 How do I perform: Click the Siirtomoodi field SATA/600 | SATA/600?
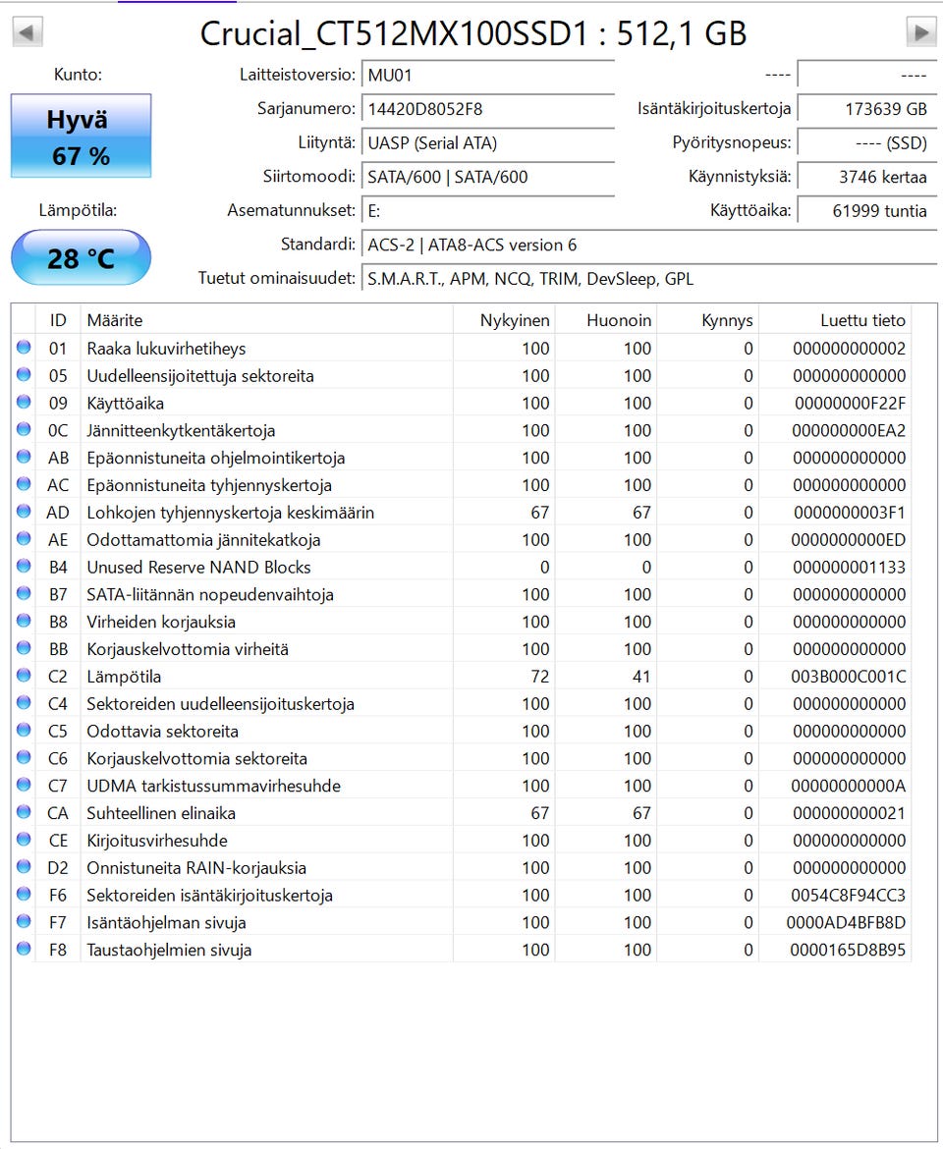click(x=488, y=177)
